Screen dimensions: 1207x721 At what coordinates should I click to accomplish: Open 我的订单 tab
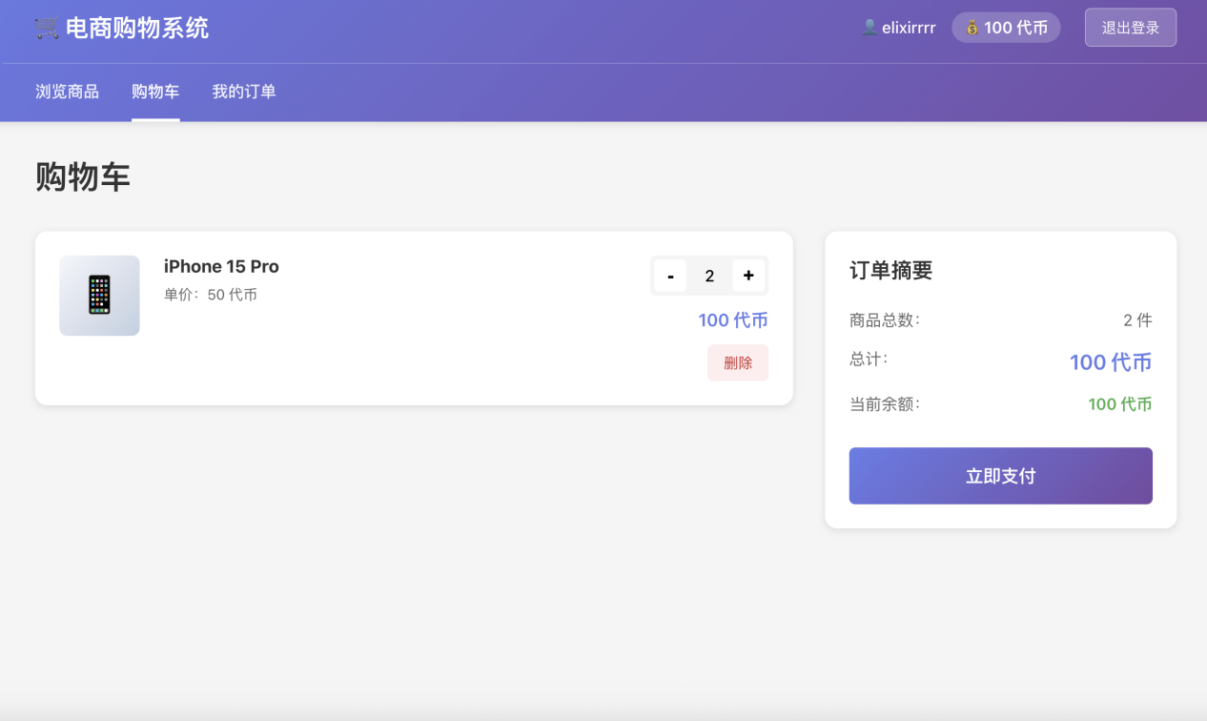[244, 92]
